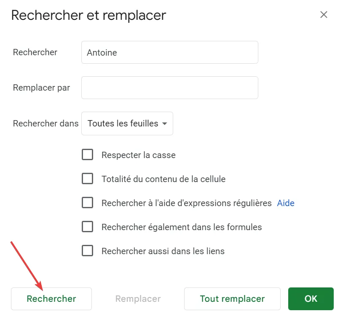Enable "Totalité du contenu de la cellule"
Viewport: 343px width, 322px height.
point(87,179)
